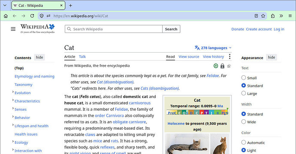The width and height of the screenshot is (296, 154).
Task: Navigate back with the back arrow
Action: click(15, 16)
